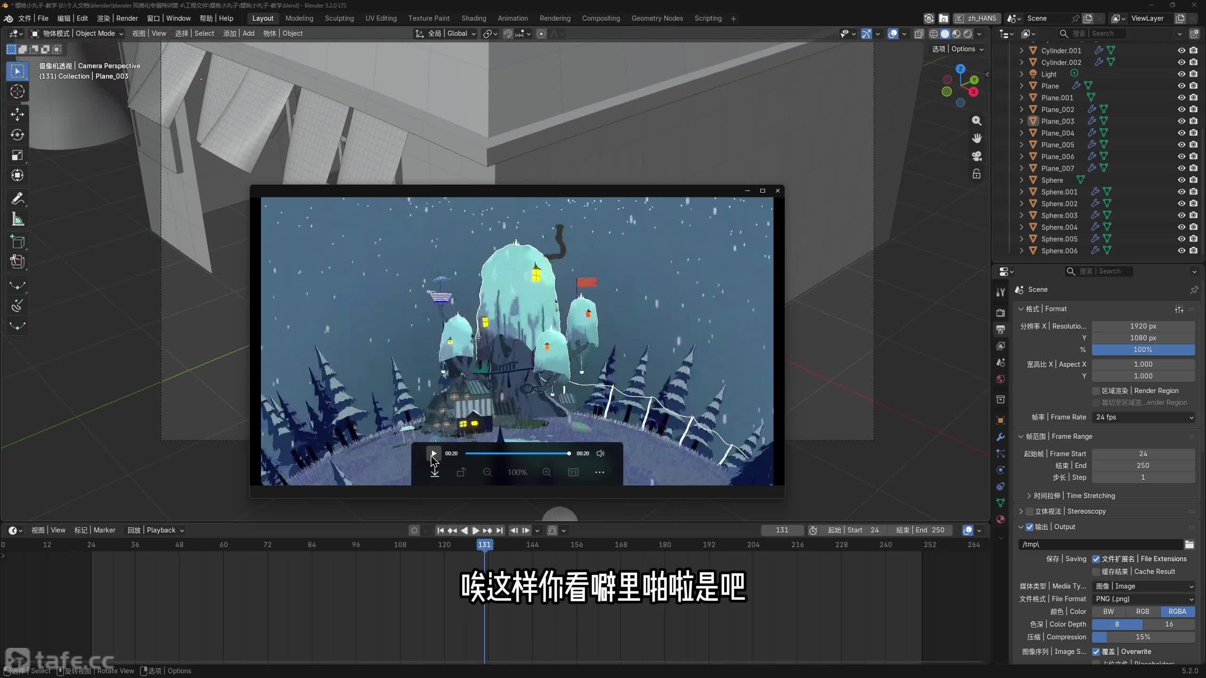Jump to the timeline start frame button
The width and height of the screenshot is (1206, 678).
click(x=440, y=530)
